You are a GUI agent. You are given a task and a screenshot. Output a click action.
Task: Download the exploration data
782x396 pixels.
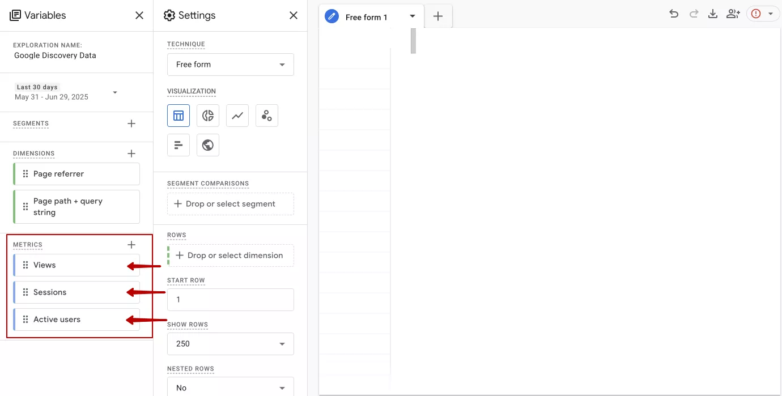[x=713, y=14]
